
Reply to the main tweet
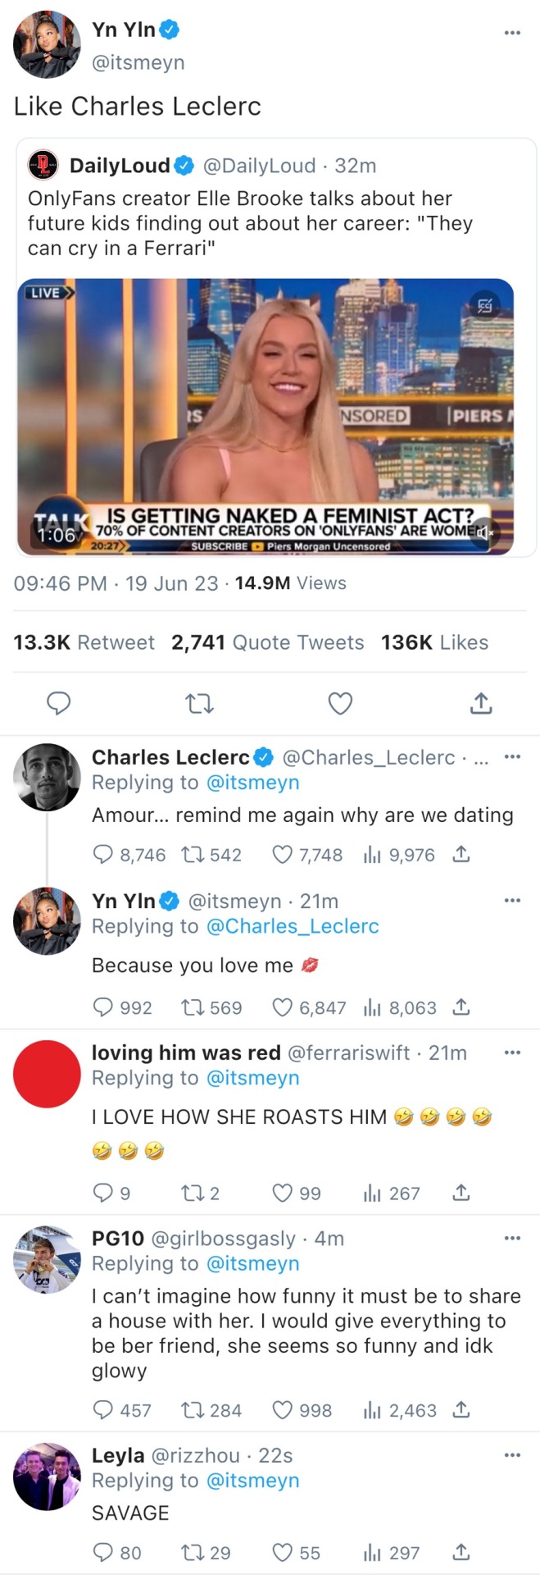[x=58, y=703]
